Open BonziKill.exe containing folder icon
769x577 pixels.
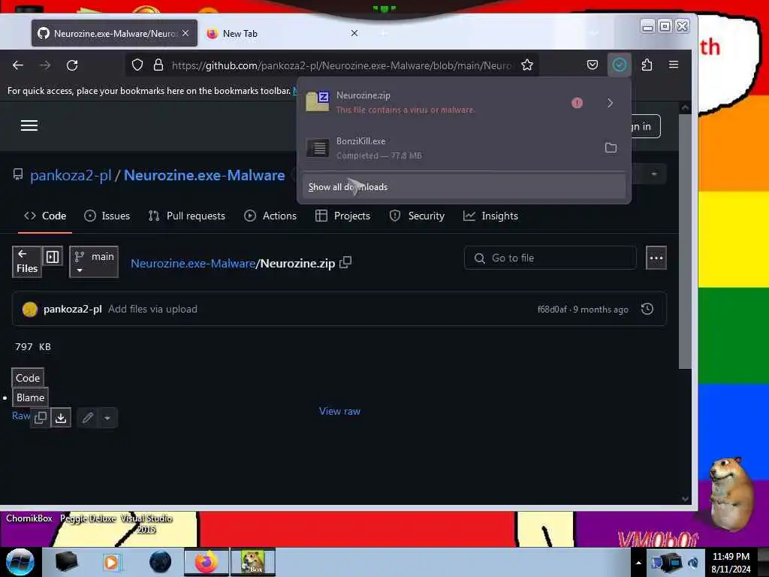point(611,148)
